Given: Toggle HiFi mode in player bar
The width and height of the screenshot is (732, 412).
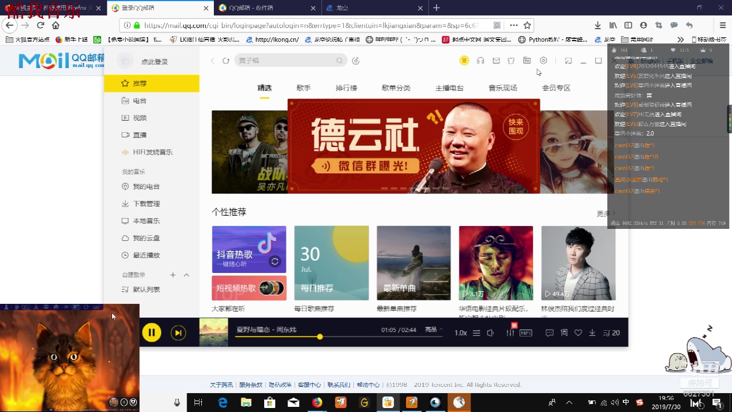Looking at the screenshot, I should click(526, 332).
